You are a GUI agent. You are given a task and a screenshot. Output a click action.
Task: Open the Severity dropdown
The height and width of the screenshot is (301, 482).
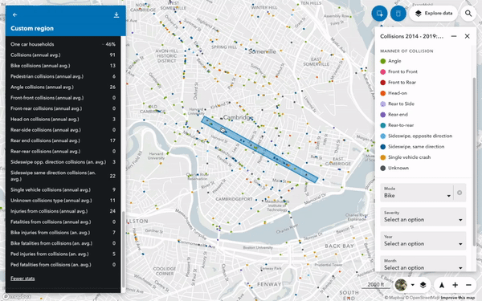tap(423, 217)
